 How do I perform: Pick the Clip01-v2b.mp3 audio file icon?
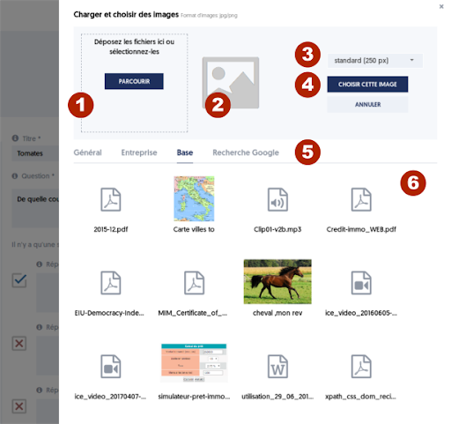coord(277,199)
